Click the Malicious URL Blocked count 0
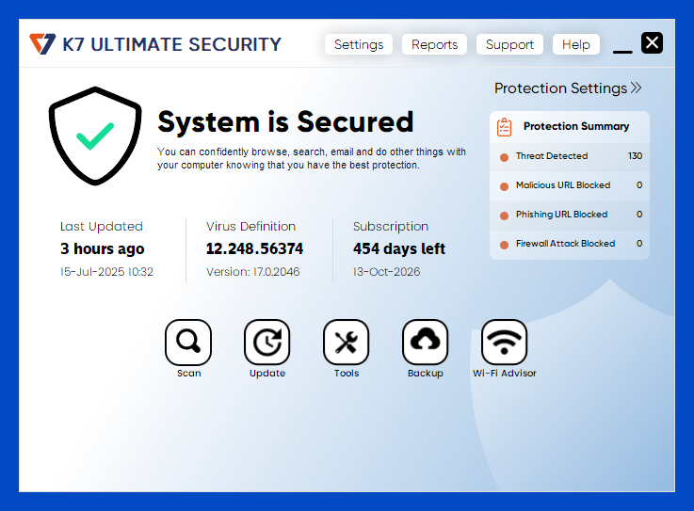Image resolution: width=694 pixels, height=511 pixels. point(639,185)
